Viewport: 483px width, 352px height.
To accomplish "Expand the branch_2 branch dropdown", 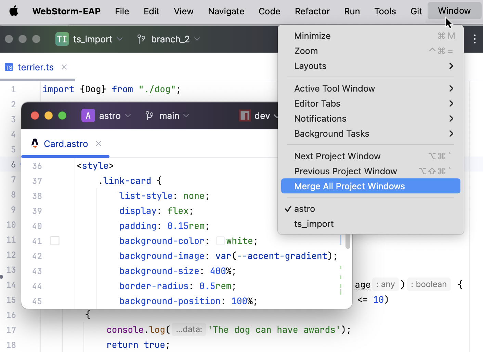I will (197, 39).
